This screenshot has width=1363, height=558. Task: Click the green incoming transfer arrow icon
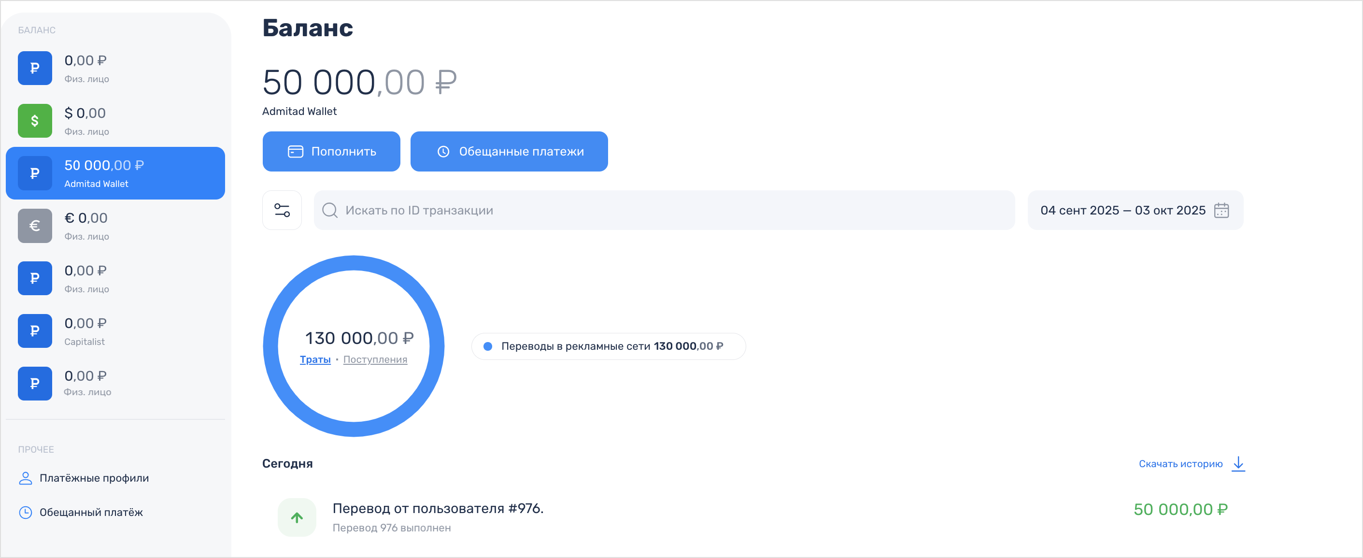tap(297, 517)
